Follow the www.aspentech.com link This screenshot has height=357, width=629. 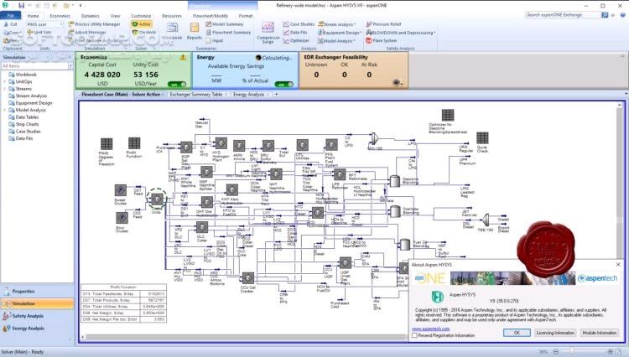point(429,329)
